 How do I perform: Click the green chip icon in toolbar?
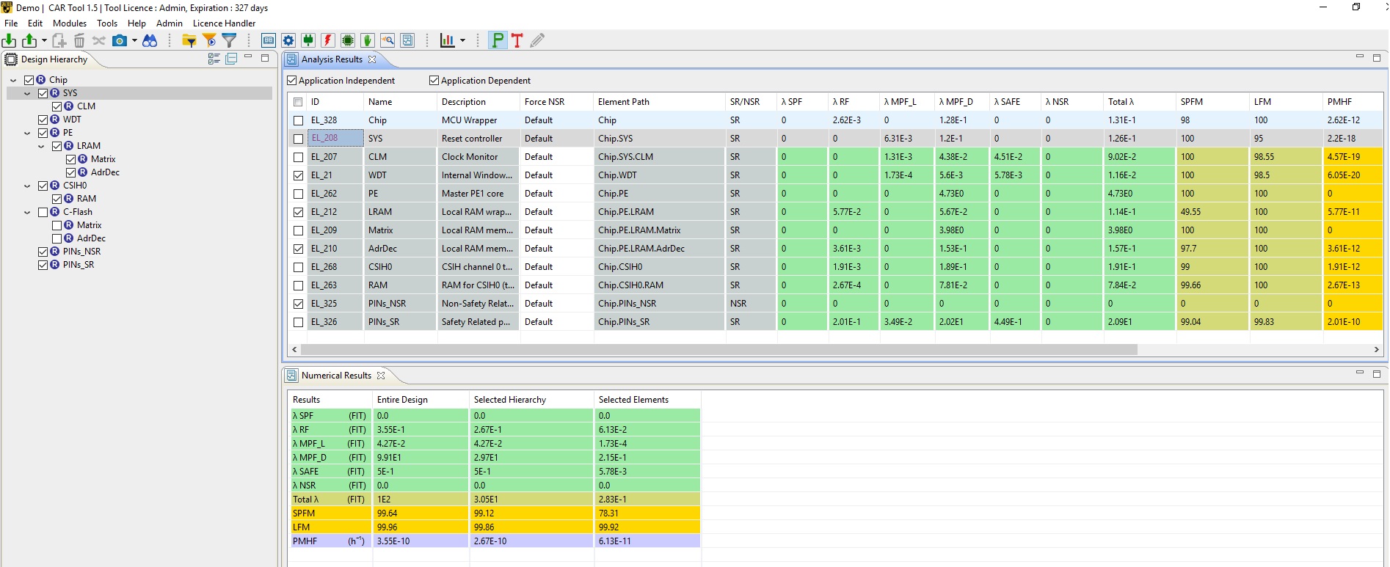(x=348, y=41)
